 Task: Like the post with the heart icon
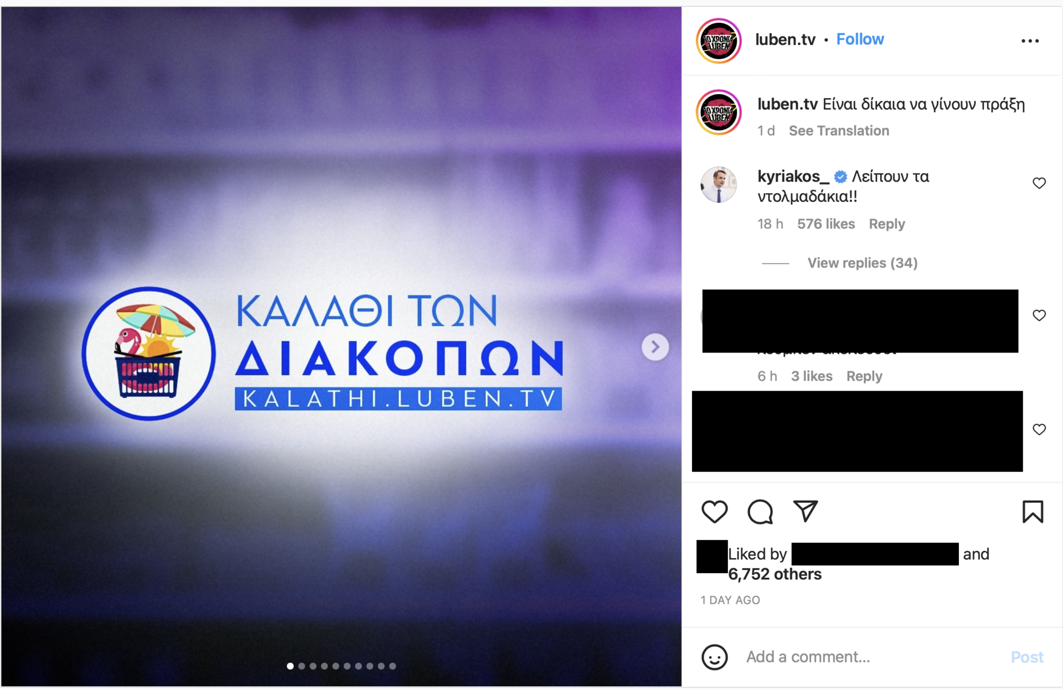[714, 511]
